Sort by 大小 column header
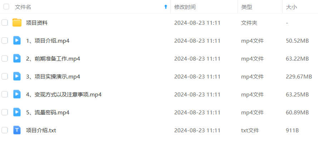The width and height of the screenshot is (318, 147). click(x=291, y=7)
